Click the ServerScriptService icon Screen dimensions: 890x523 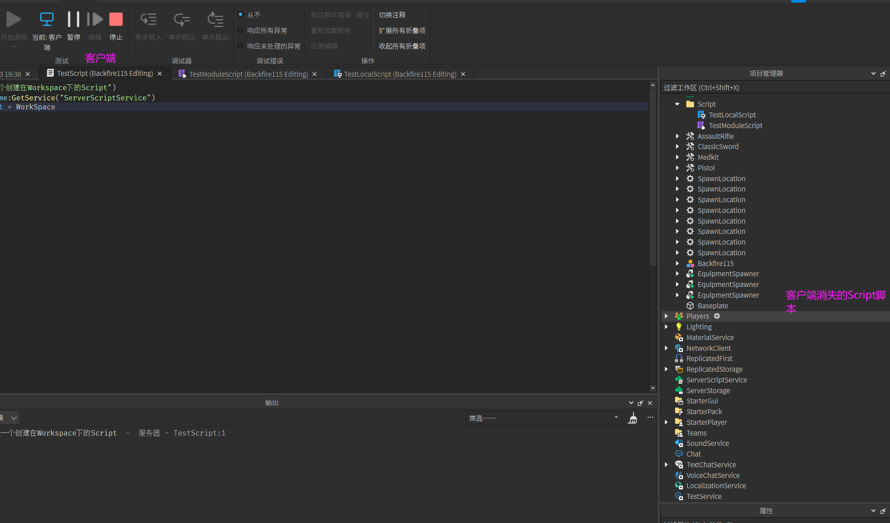click(x=679, y=380)
